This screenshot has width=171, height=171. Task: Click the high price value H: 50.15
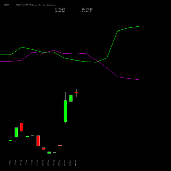[87, 9]
